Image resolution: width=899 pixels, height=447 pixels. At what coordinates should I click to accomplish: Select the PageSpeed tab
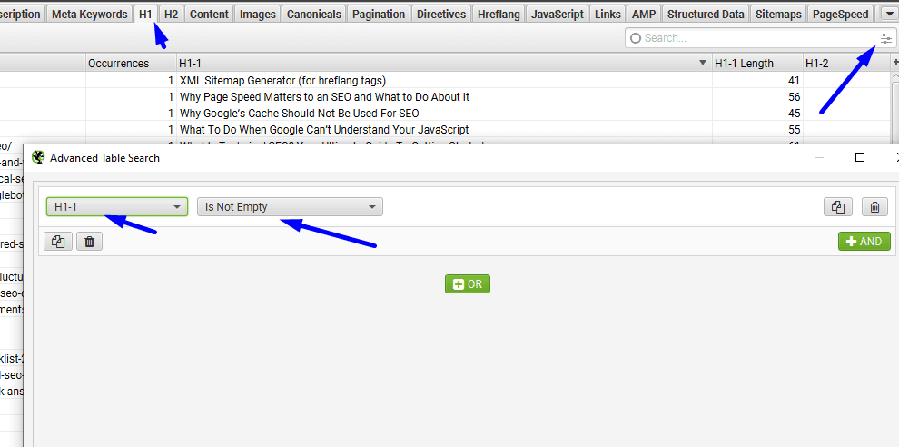(842, 14)
